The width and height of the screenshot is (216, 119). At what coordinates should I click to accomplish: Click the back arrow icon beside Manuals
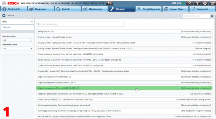tap(4, 16)
